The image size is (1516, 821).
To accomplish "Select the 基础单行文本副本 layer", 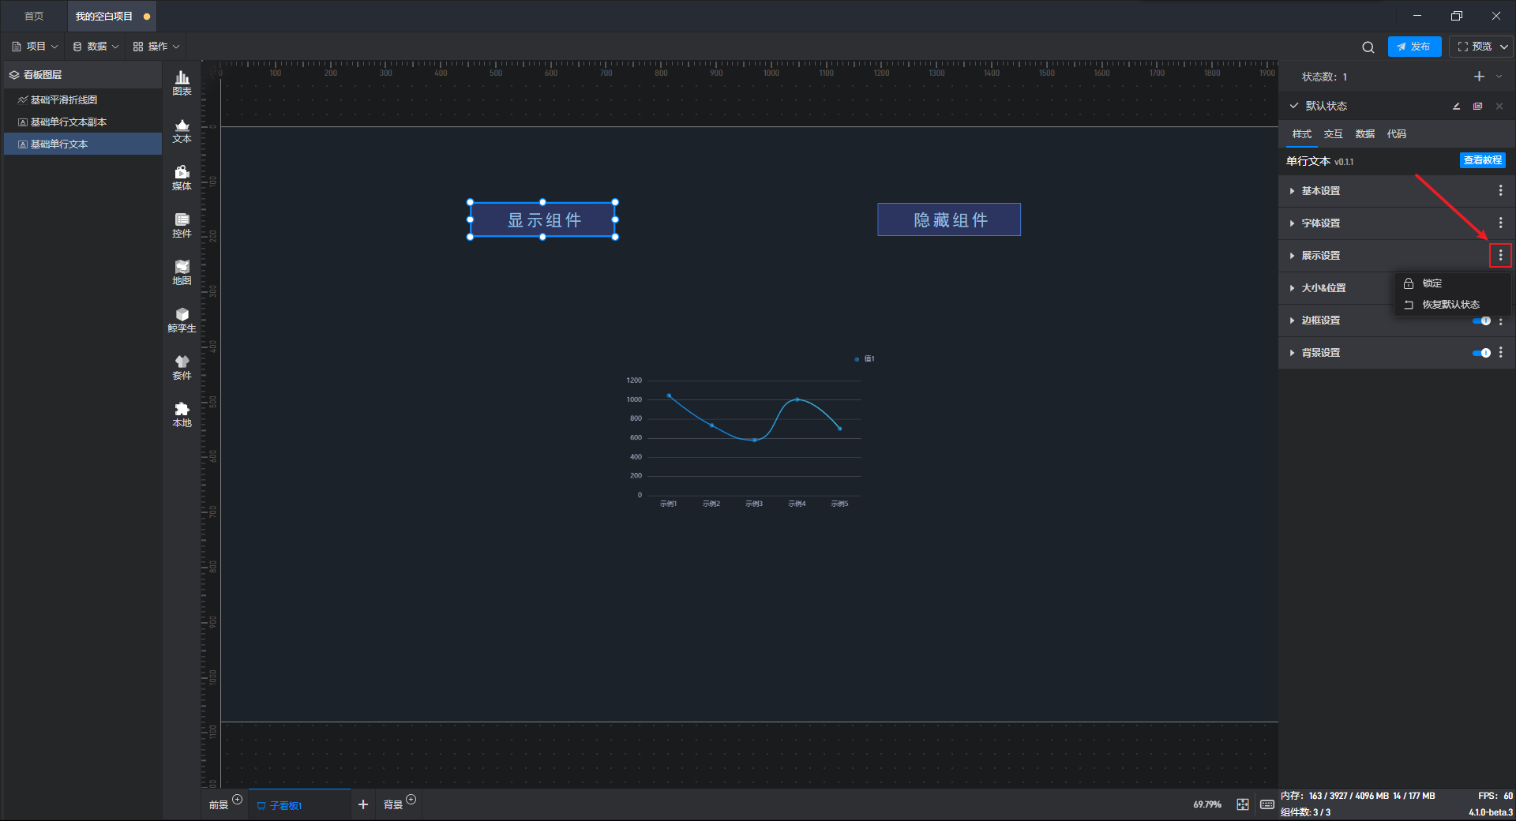I will click(83, 122).
